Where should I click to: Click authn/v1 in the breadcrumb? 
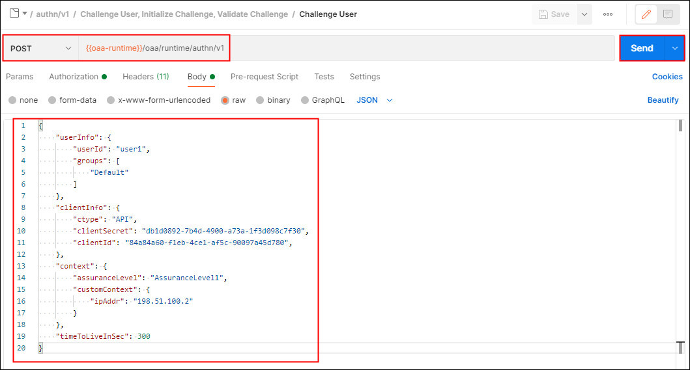click(x=52, y=14)
